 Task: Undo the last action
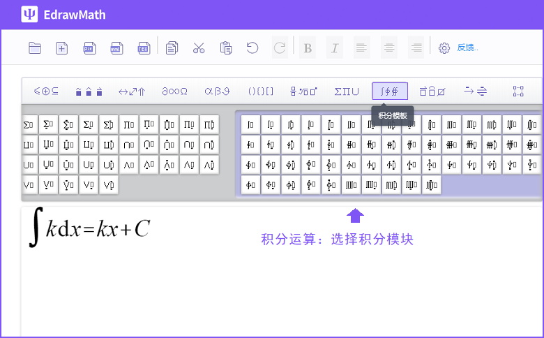[252, 47]
